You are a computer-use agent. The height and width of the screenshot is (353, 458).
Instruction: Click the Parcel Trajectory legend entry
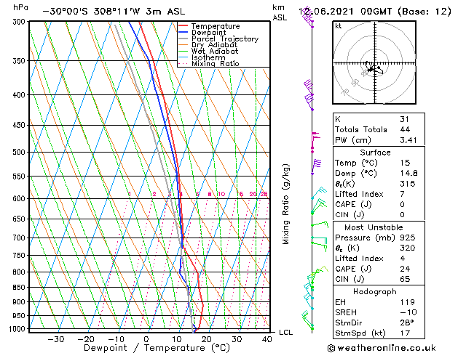click(x=218, y=38)
